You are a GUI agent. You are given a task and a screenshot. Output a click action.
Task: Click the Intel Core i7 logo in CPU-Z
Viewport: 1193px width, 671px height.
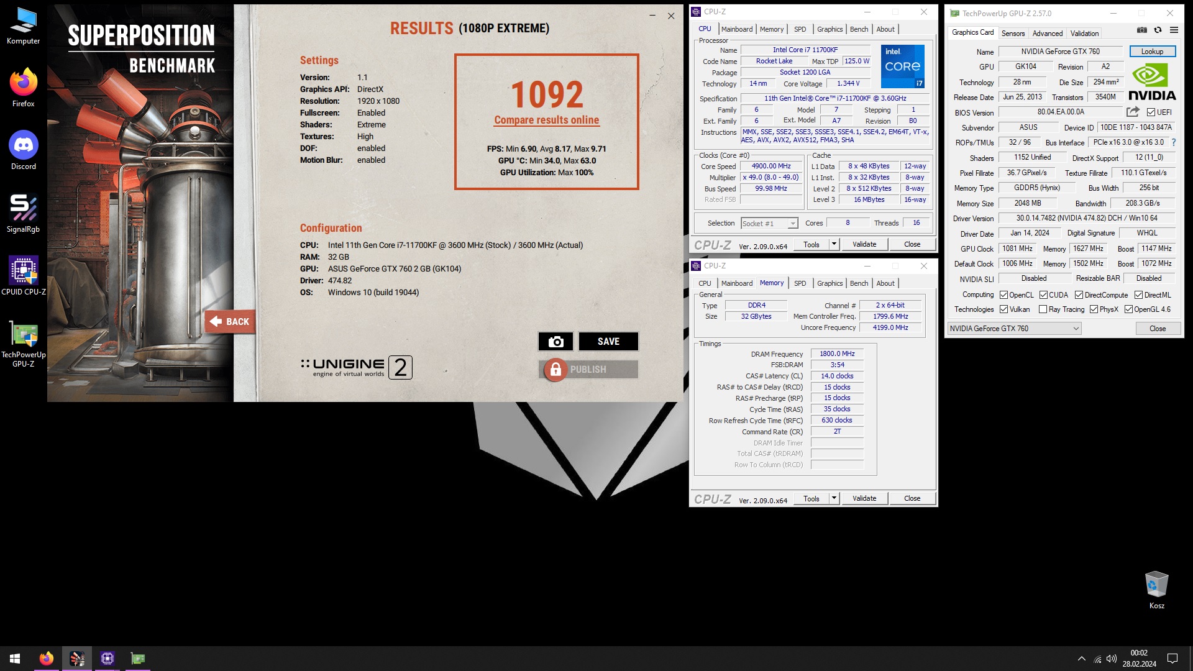point(902,66)
